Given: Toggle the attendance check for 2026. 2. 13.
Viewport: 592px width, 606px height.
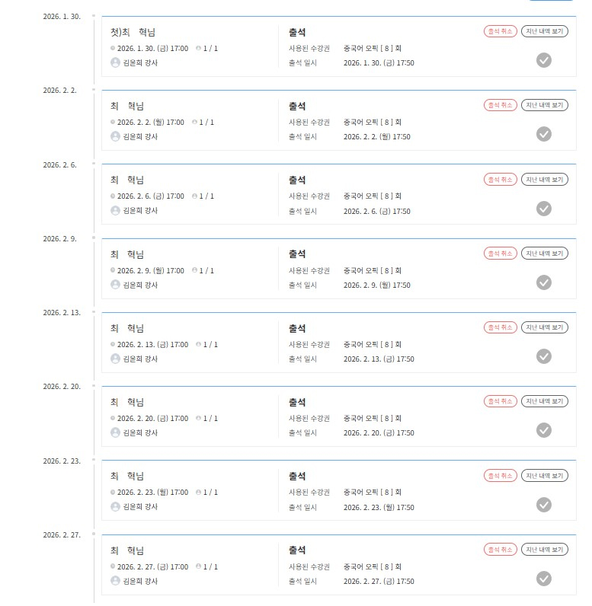Looking at the screenshot, I should click(543, 356).
